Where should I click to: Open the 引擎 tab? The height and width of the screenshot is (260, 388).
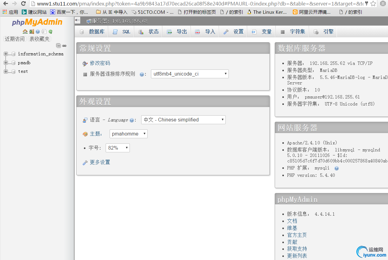point(323,32)
